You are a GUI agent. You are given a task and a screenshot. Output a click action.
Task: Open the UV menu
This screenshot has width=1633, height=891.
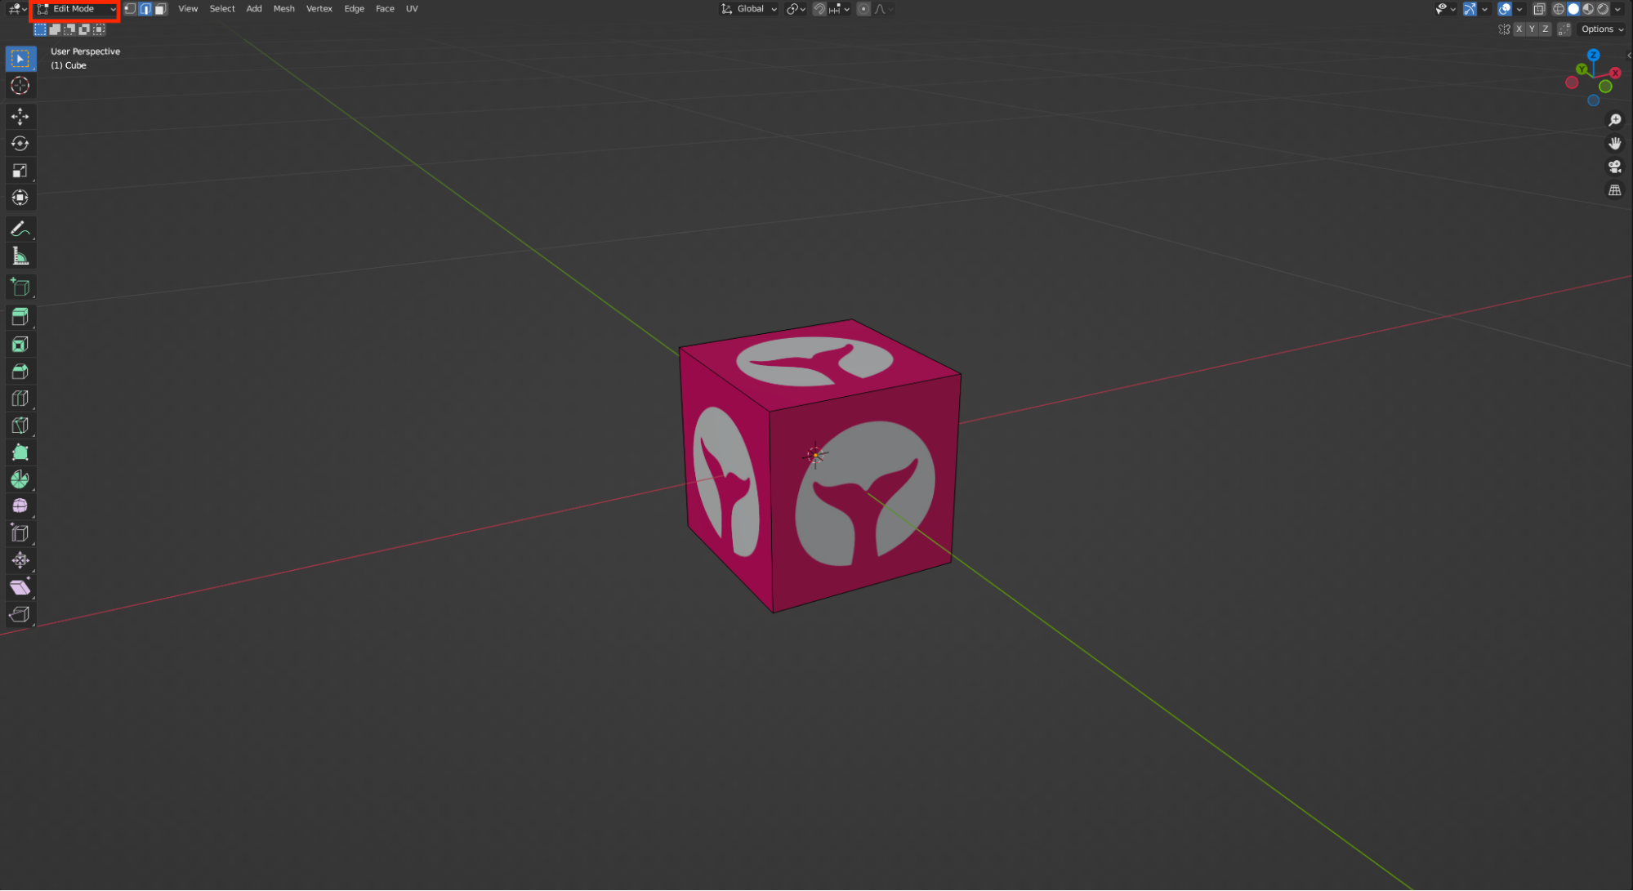coord(412,9)
